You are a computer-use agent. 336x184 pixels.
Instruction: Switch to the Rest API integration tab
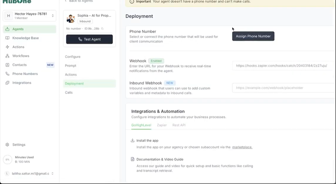pyautogui.click(x=179, y=125)
